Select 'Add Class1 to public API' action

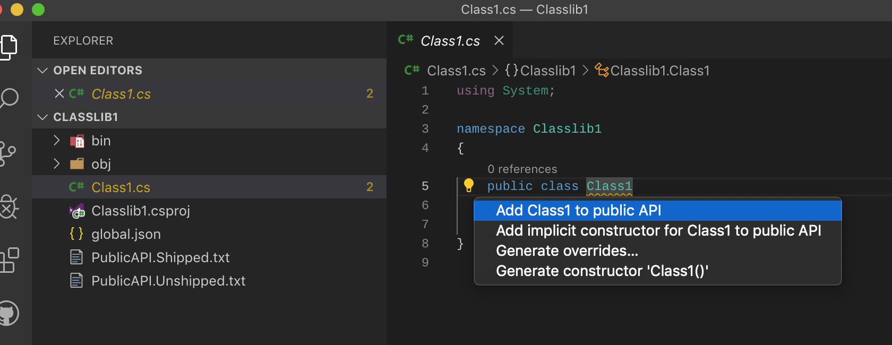click(578, 211)
